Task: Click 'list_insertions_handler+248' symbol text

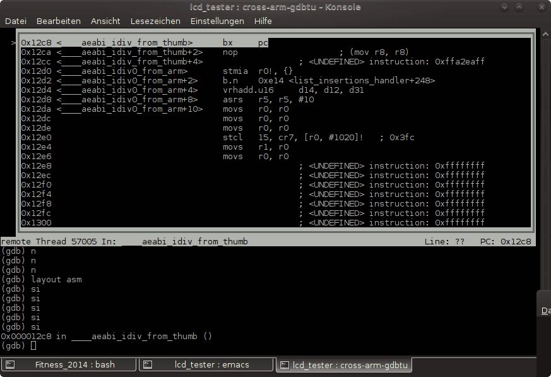Action: pos(362,81)
